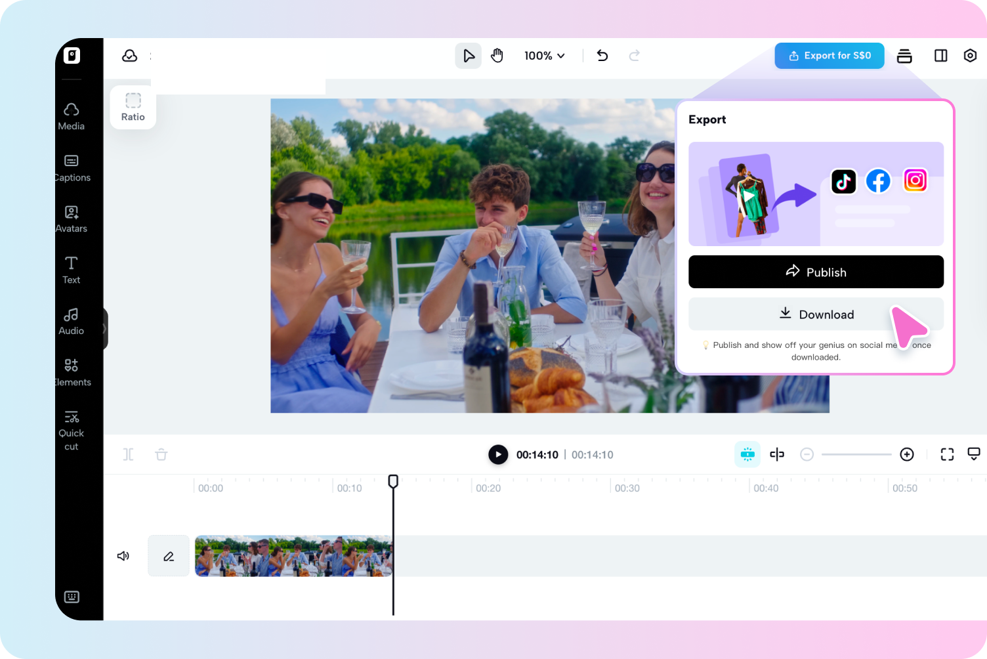The width and height of the screenshot is (987, 659).
Task: Enable fit-to-screen view on the timeline
Action: pos(947,454)
